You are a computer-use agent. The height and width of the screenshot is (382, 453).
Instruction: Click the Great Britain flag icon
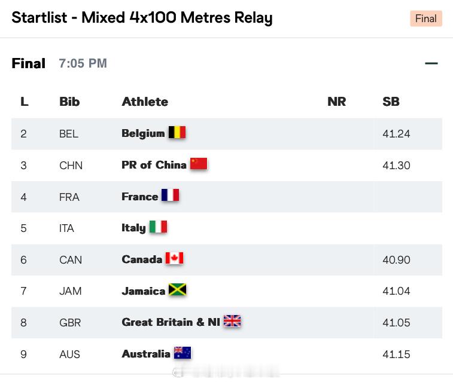[x=232, y=321]
